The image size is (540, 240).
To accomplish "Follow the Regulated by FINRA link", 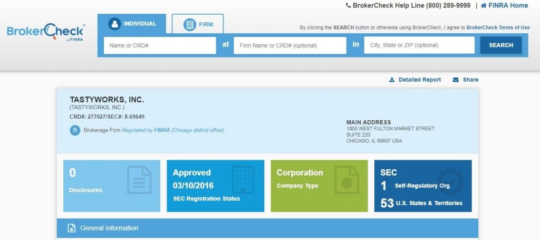I will click(146, 130).
